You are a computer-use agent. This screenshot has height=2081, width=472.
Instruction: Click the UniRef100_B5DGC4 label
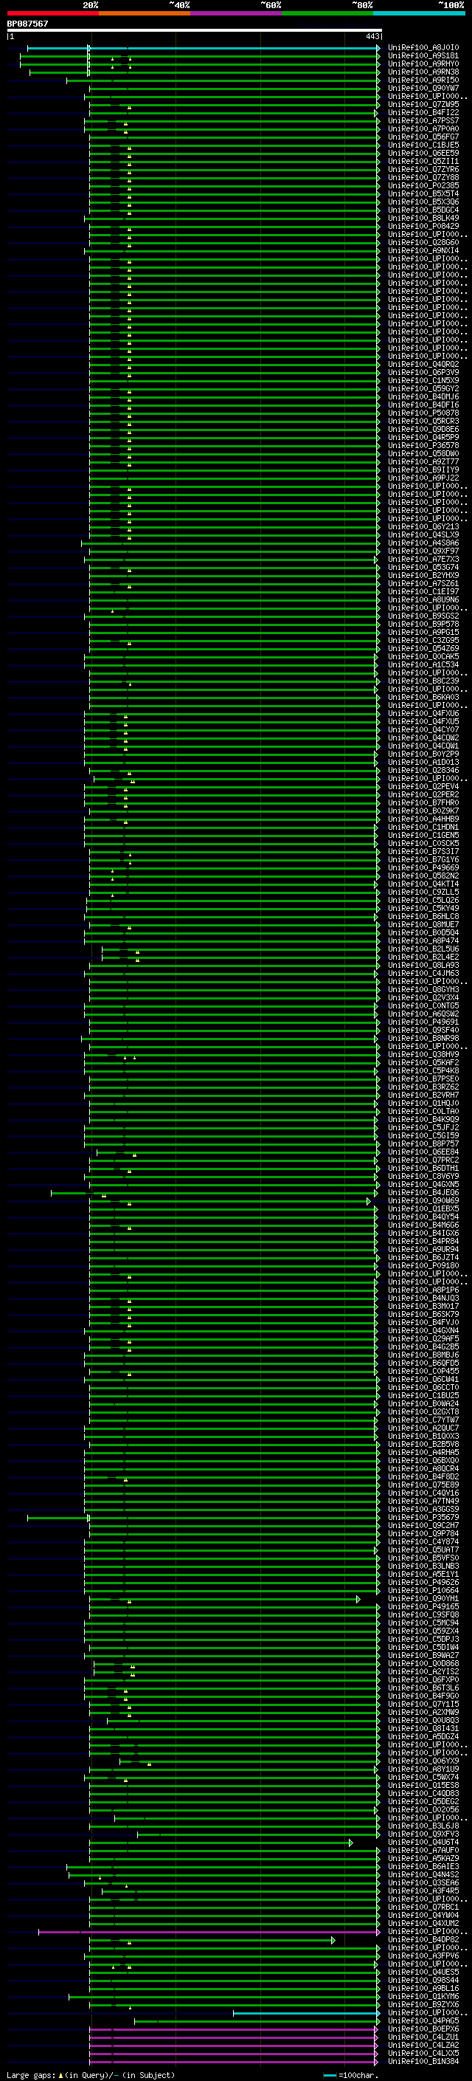423,210
